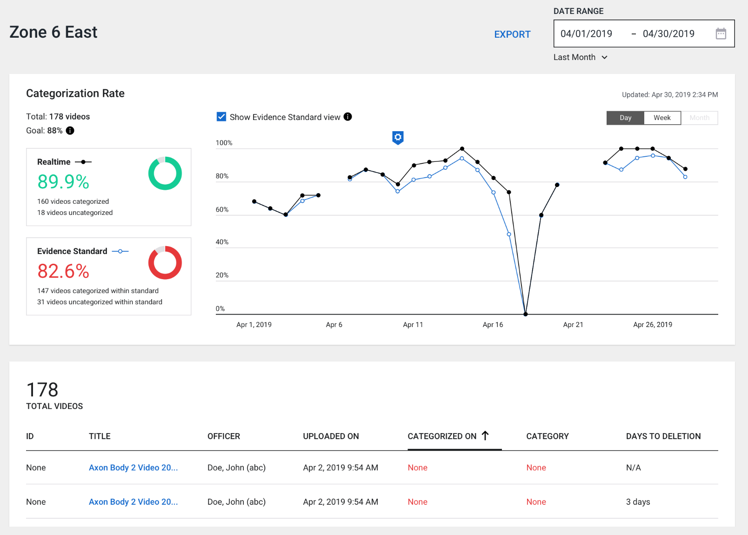The height and width of the screenshot is (535, 748).
Task: Open the date range picker field
Action: [643, 33]
